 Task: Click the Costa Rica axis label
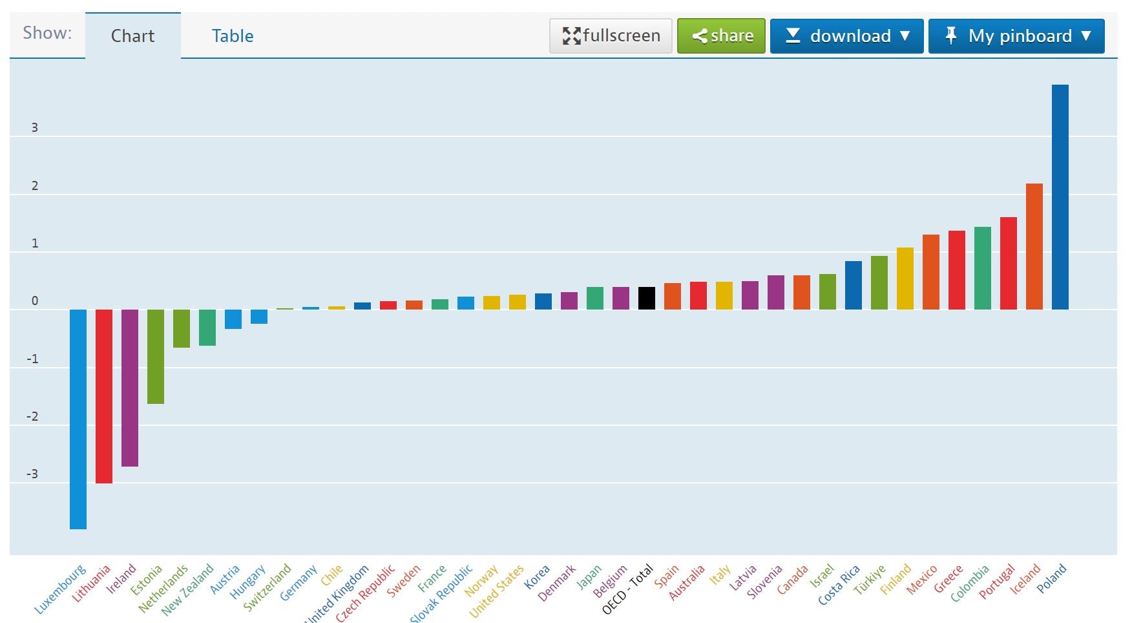point(839,585)
